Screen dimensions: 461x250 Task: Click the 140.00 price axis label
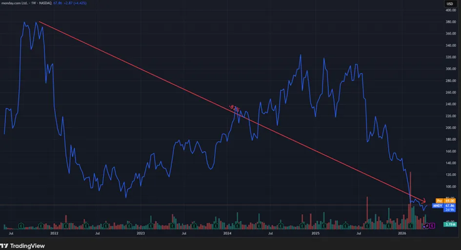point(451,163)
